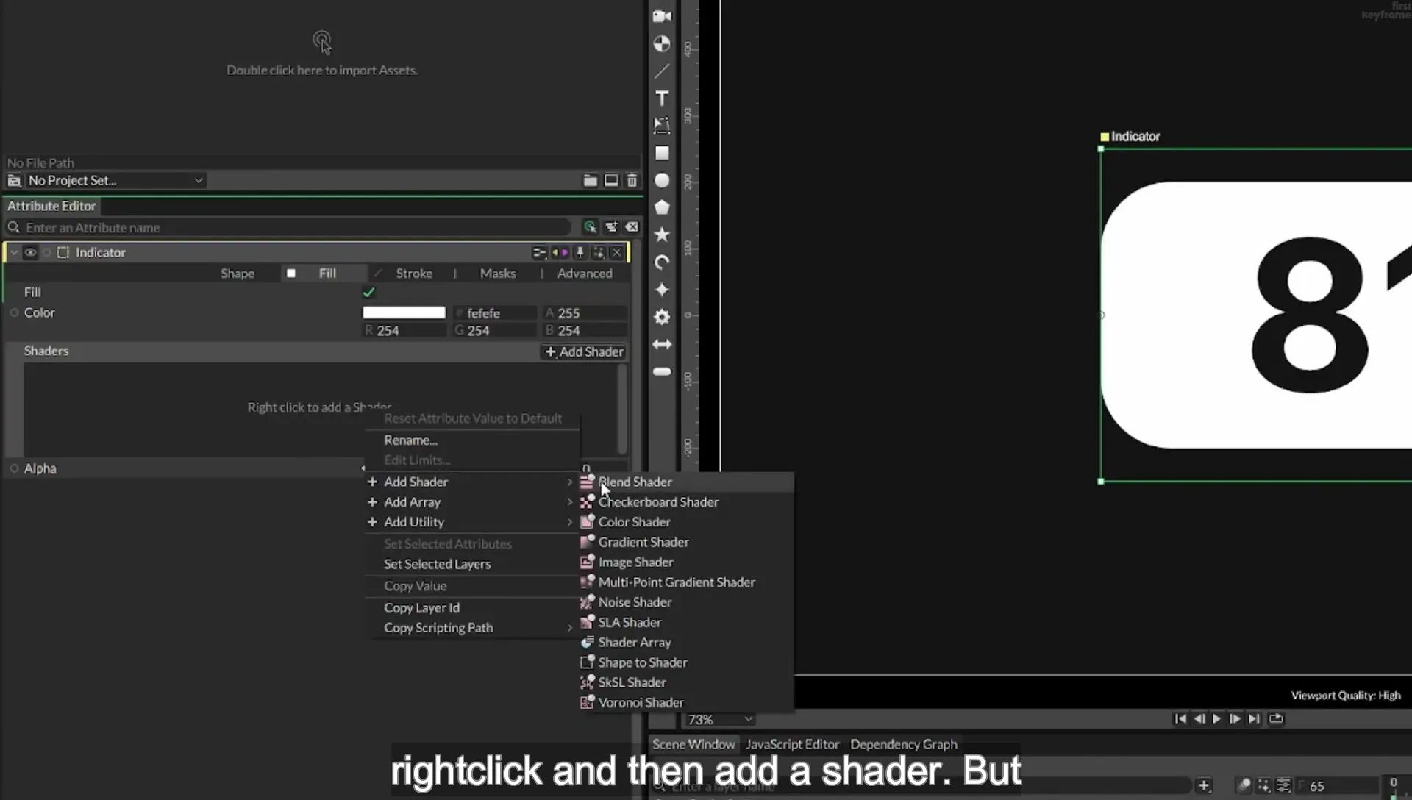Viewport: 1412px width, 800px height.
Task: Open the No Project Set dropdown
Action: (107, 181)
